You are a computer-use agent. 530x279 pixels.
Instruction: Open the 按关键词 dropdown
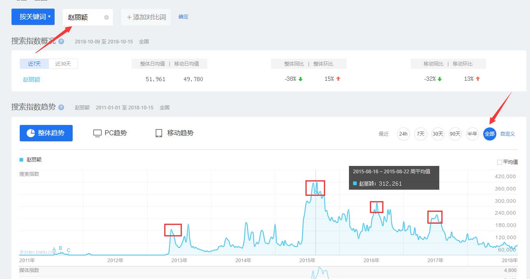(33, 17)
